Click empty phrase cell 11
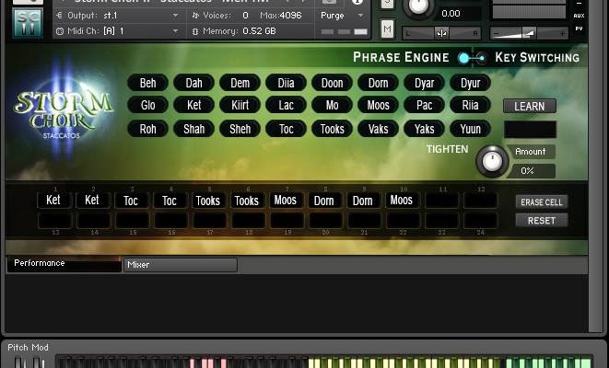Screen dimensions: 609x368 click(x=441, y=200)
